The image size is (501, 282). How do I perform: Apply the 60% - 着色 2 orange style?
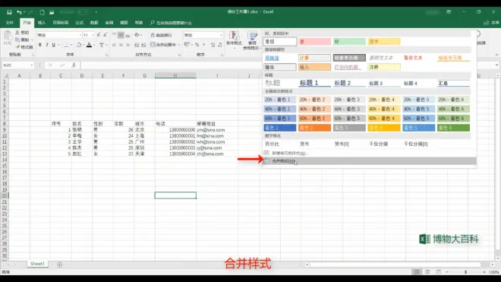(x=315, y=119)
